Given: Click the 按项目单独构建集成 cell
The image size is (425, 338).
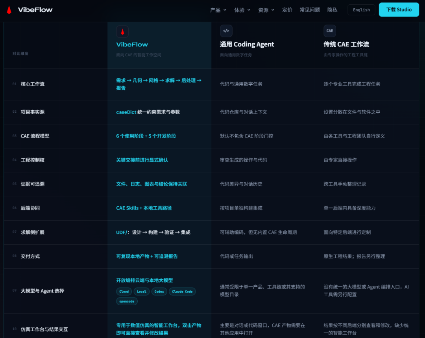Looking at the screenshot, I should pos(241,208).
